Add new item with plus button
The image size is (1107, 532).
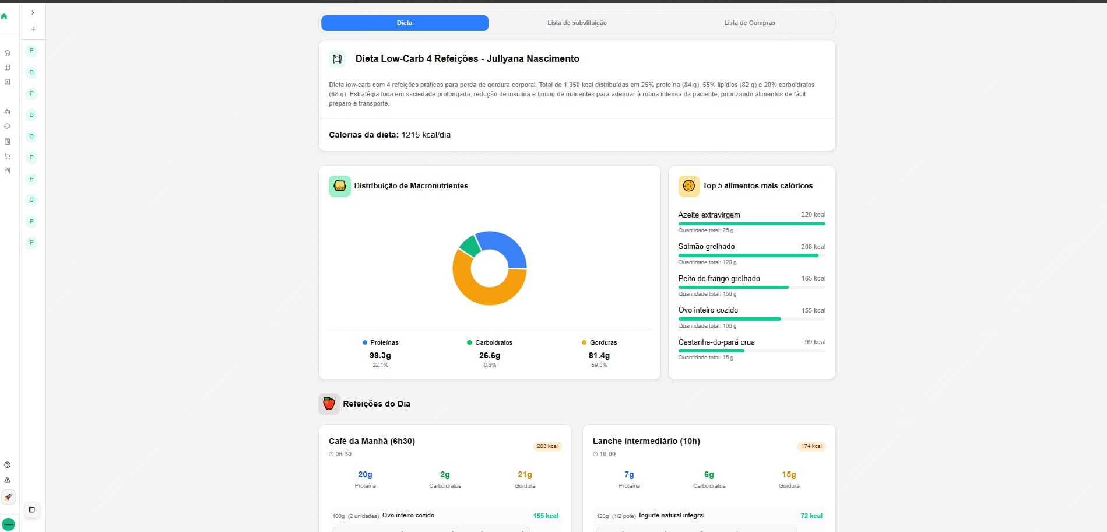tap(33, 29)
